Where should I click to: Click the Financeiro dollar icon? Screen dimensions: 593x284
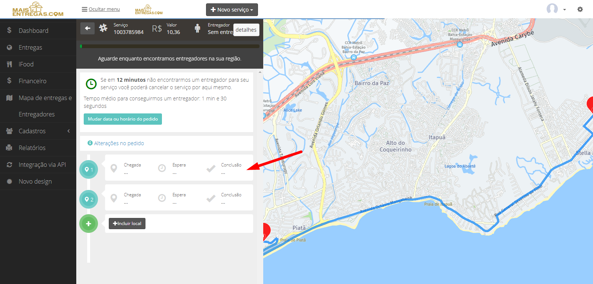click(9, 81)
